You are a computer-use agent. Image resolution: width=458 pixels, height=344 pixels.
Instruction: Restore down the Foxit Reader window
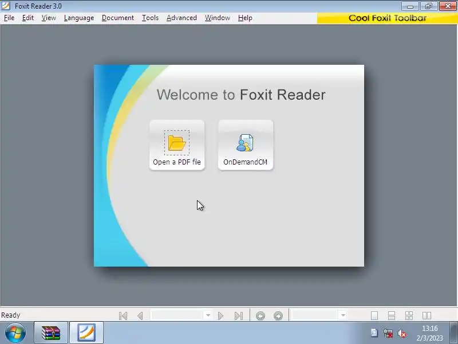click(428, 6)
